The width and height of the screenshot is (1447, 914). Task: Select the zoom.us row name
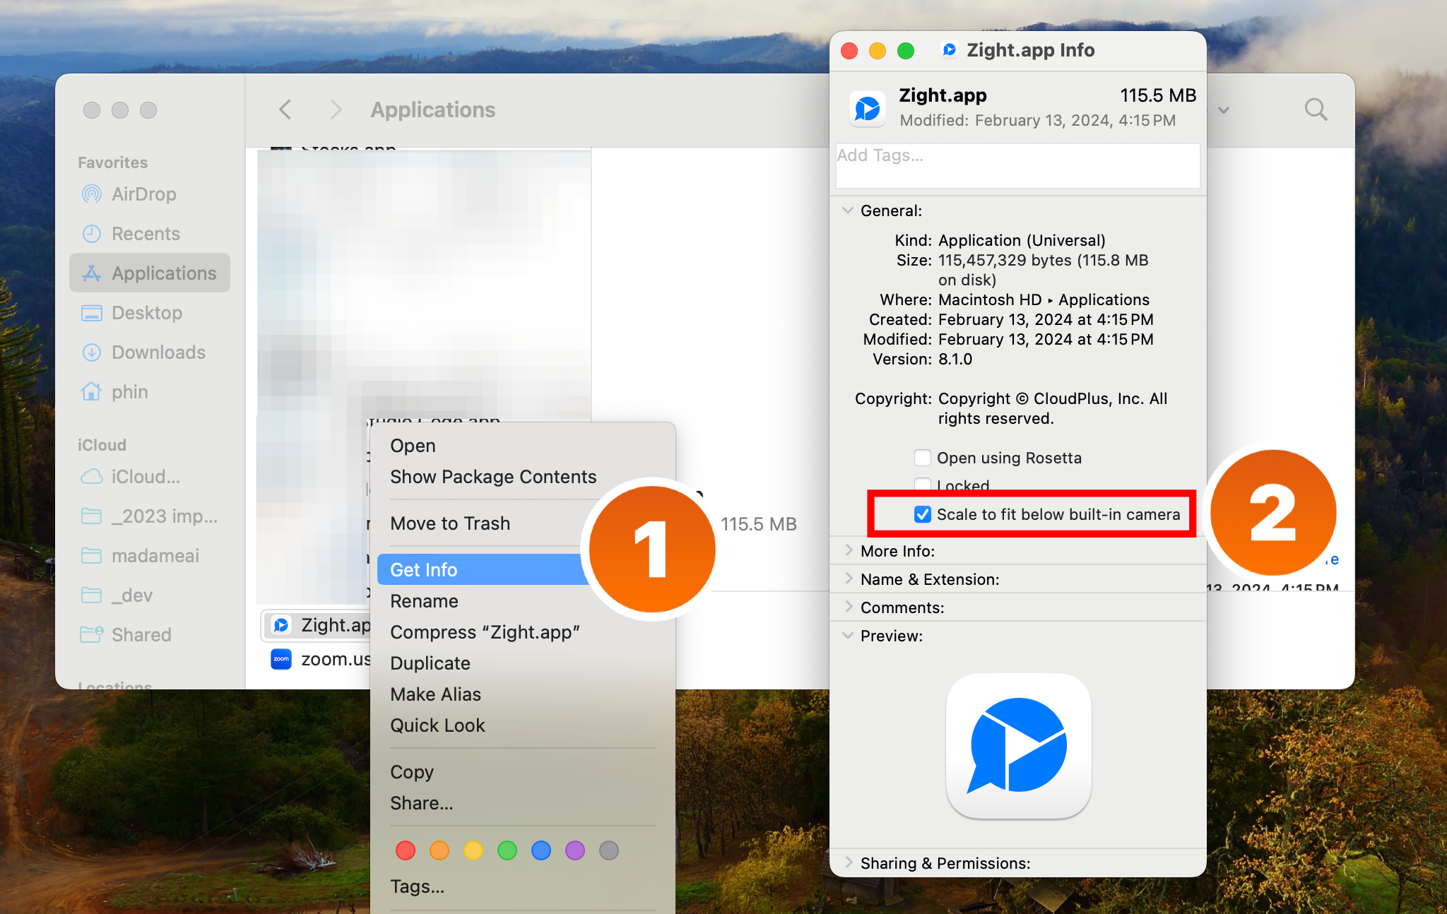[x=336, y=659]
